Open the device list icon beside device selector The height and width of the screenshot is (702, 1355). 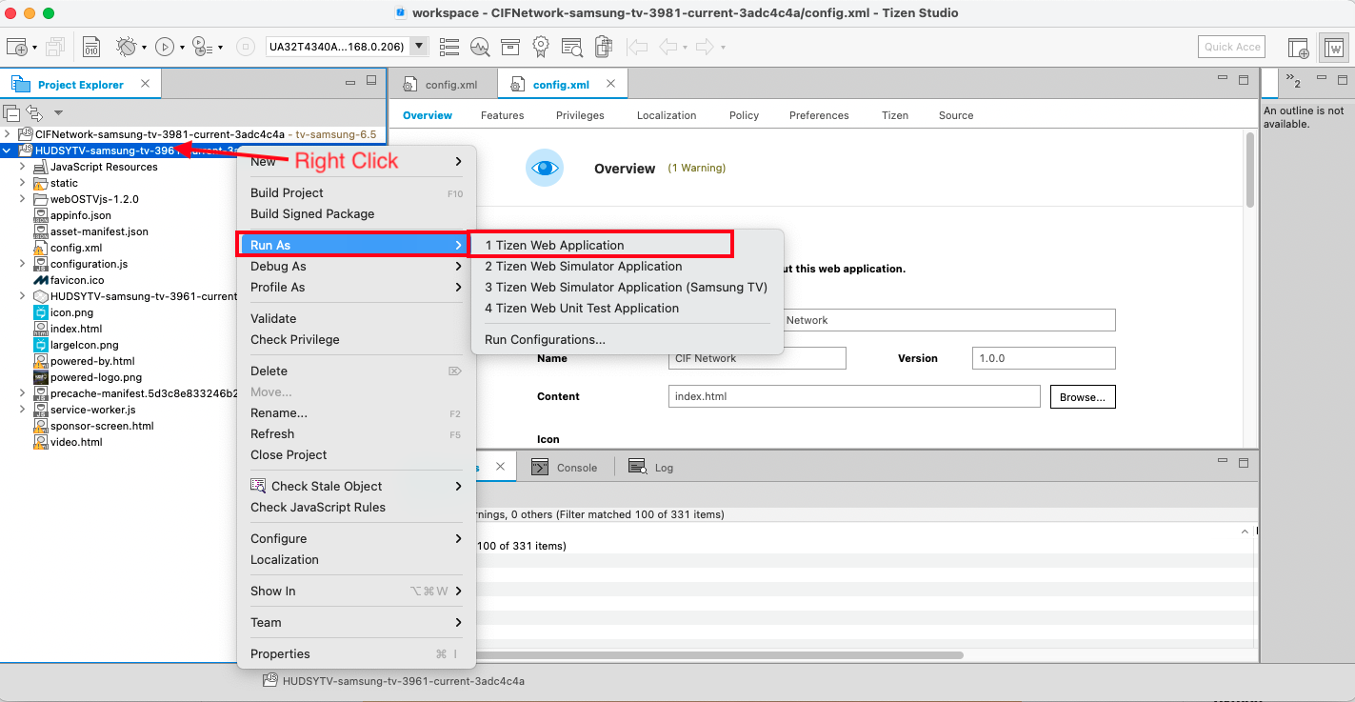point(449,47)
